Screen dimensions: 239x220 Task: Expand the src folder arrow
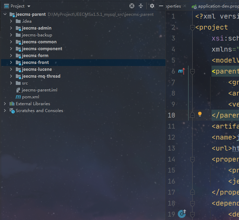11,83
